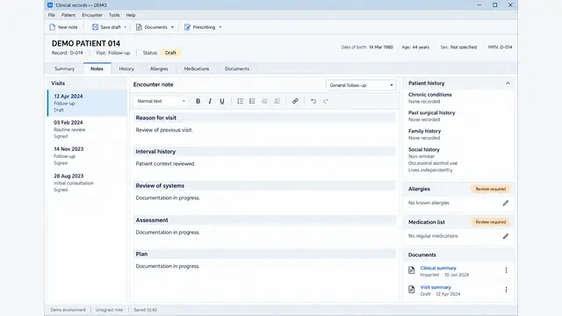This screenshot has width=562, height=316.
Task: Open the Documents toolbar dropdown arrow
Action: point(172,27)
